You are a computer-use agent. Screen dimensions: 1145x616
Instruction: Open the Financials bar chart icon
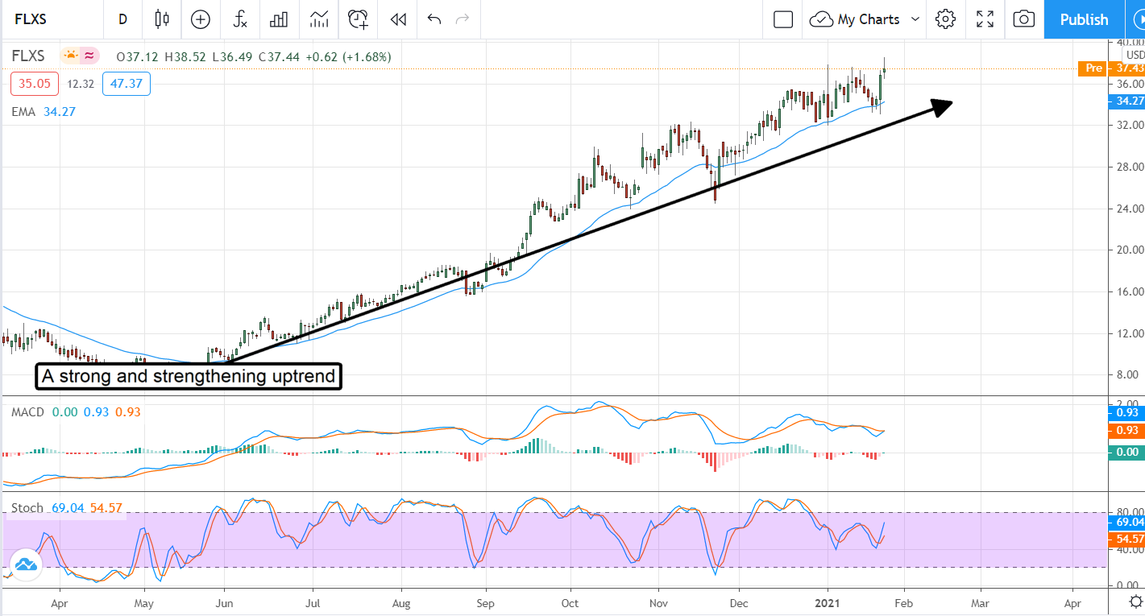(x=279, y=19)
